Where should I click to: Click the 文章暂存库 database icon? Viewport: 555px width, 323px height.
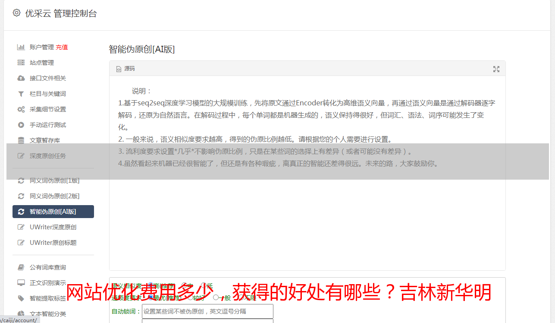click(21, 140)
